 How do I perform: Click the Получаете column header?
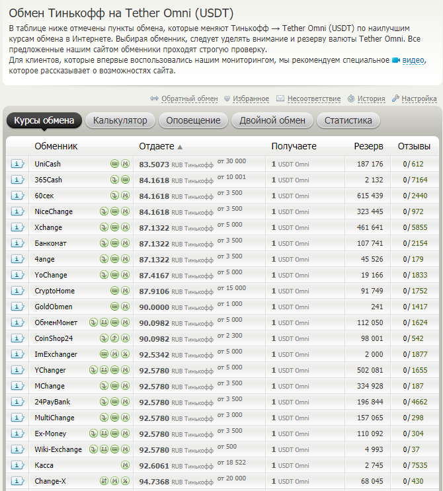(x=294, y=146)
